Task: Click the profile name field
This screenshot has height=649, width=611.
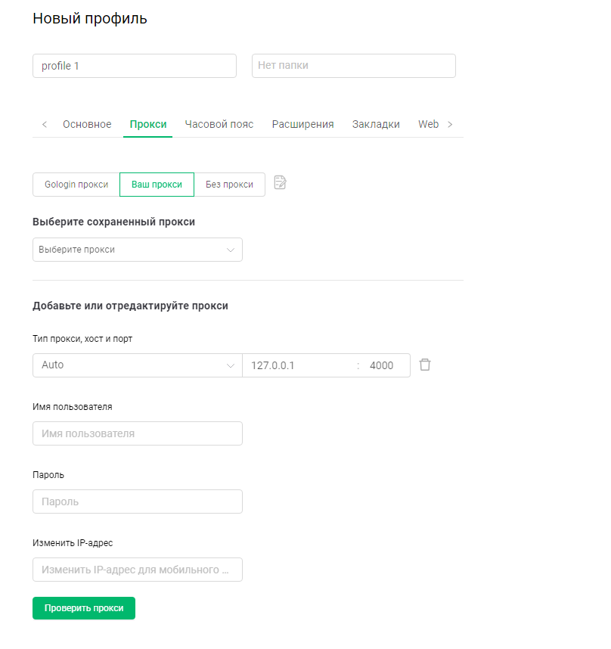Action: click(135, 66)
